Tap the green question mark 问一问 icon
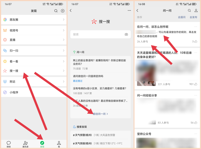 coord(74,52)
